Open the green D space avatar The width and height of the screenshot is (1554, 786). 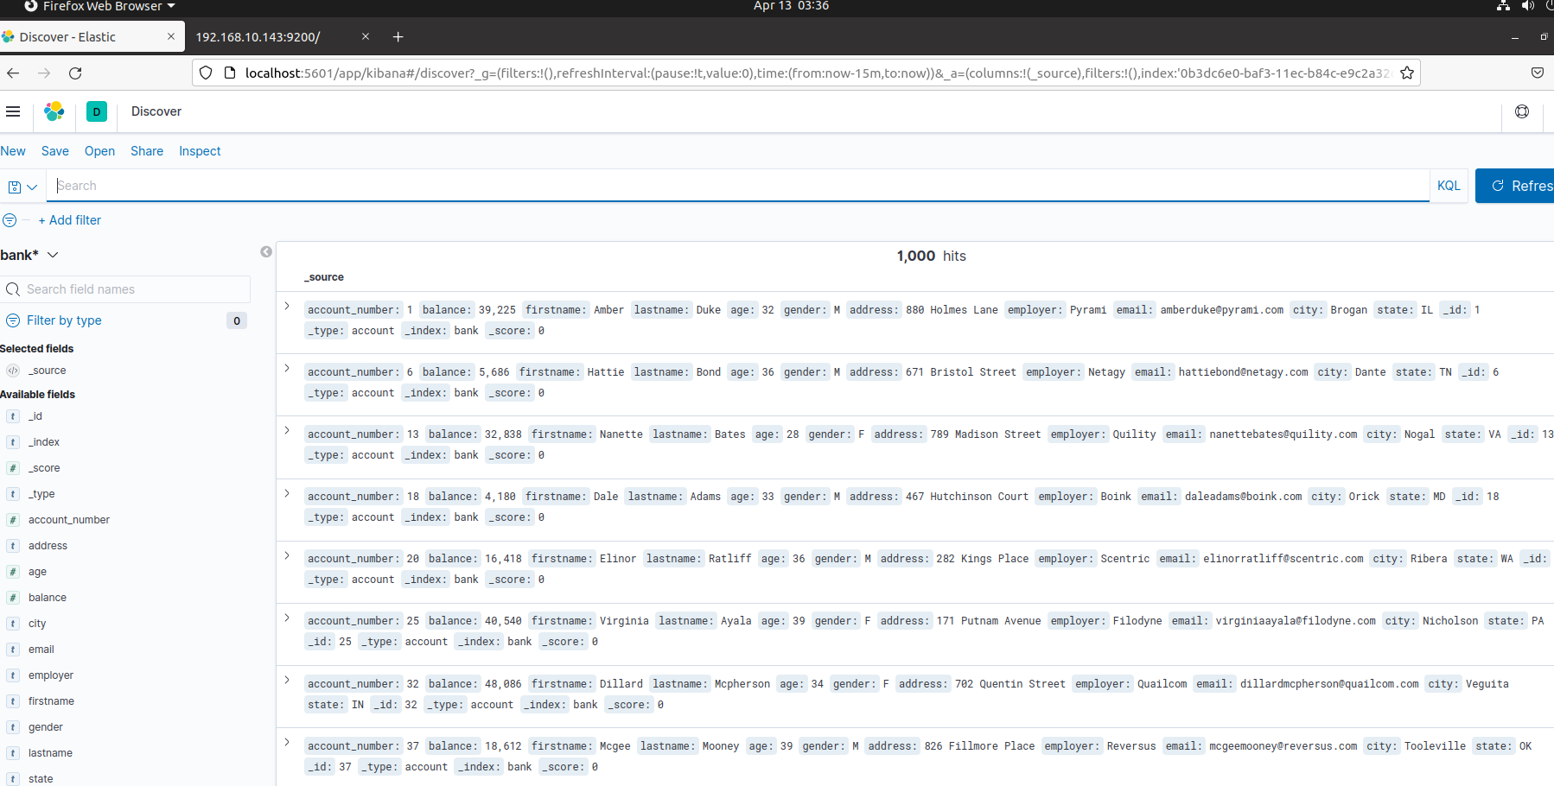point(97,111)
